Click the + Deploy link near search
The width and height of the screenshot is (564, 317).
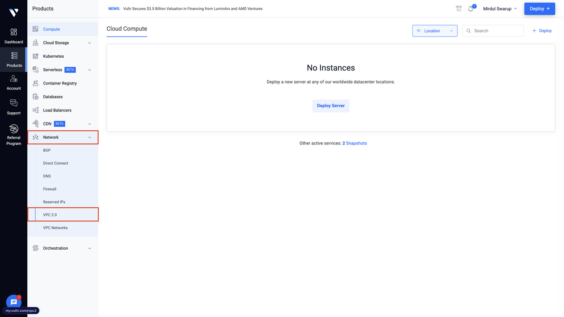tap(542, 31)
